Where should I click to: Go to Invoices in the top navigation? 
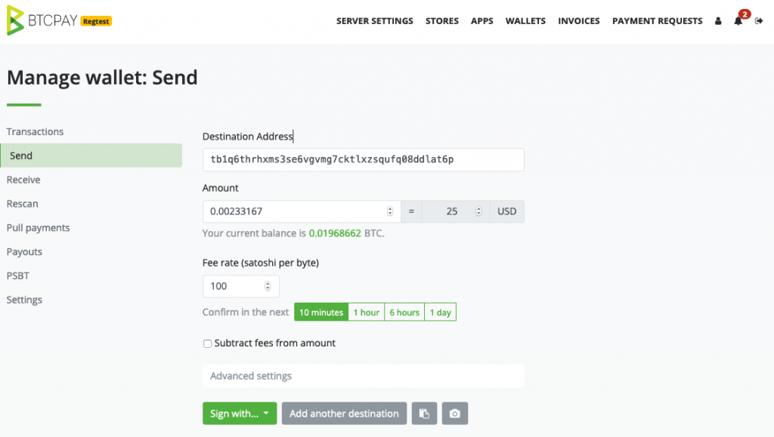tap(578, 20)
